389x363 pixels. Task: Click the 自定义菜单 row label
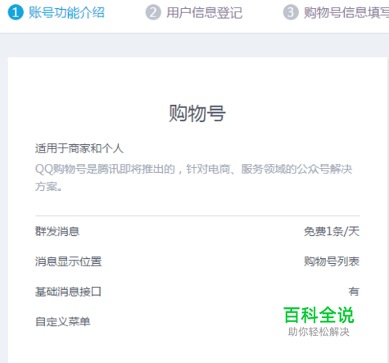pyautogui.click(x=63, y=321)
